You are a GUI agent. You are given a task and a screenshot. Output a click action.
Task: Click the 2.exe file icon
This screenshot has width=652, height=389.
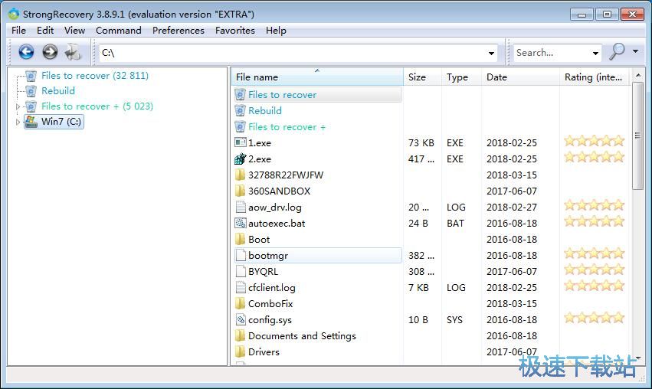pyautogui.click(x=241, y=159)
